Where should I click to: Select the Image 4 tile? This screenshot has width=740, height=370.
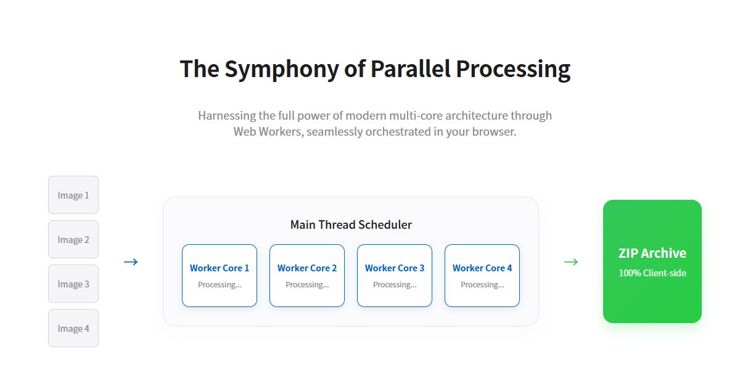point(73,328)
